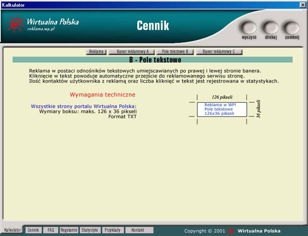Click the 'B - Pole tekstowe' header bar
308x236 pixels.
point(153,60)
